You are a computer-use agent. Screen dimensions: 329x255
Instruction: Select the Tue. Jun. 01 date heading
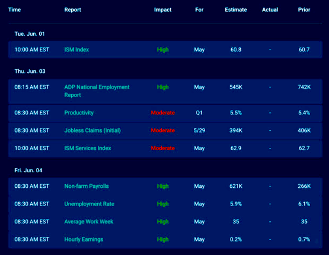click(x=29, y=34)
